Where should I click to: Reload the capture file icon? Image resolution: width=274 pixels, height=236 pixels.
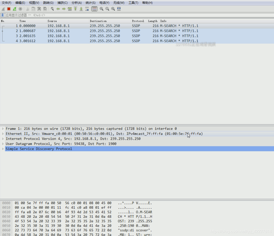45,9
